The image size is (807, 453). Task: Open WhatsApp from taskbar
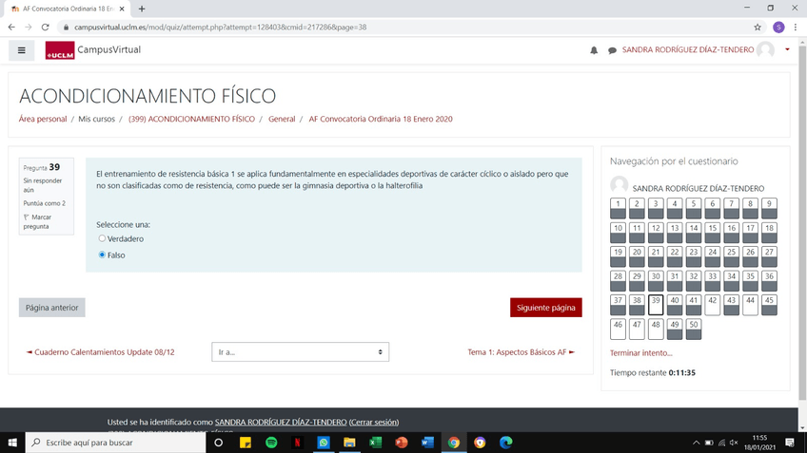[x=324, y=443]
